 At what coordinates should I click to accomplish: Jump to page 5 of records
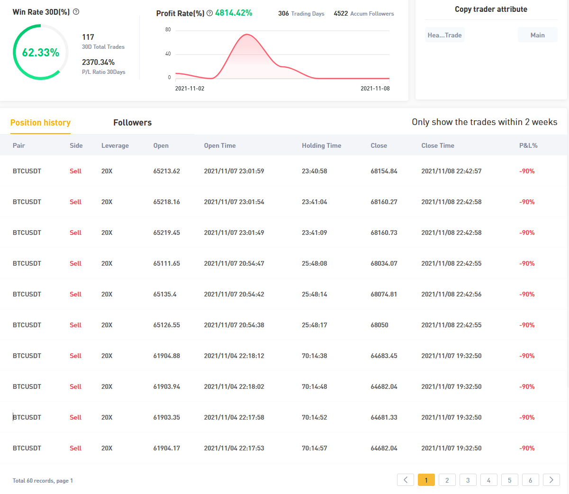(510, 480)
